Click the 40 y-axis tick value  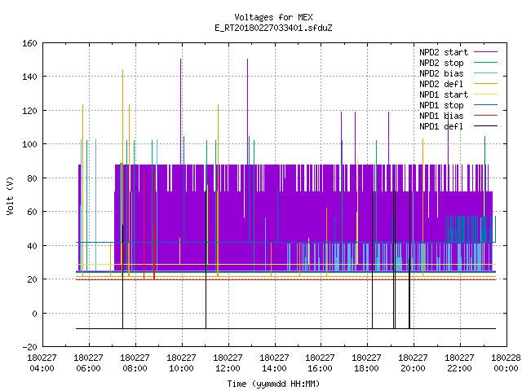point(32,246)
